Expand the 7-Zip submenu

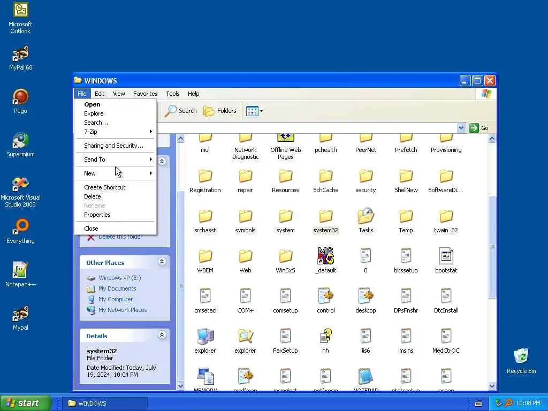(116, 132)
